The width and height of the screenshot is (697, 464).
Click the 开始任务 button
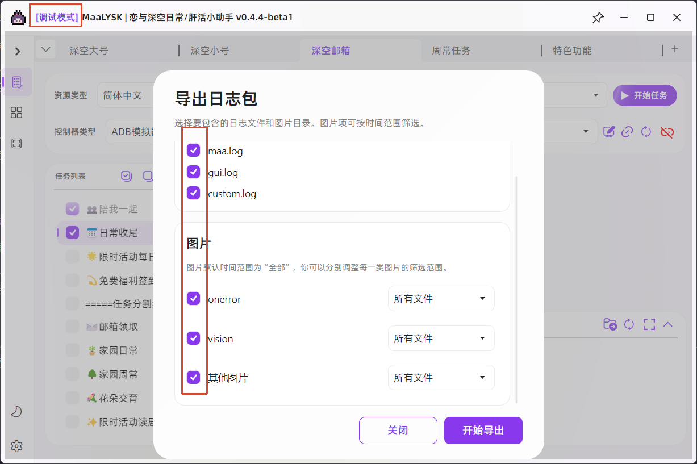645,95
